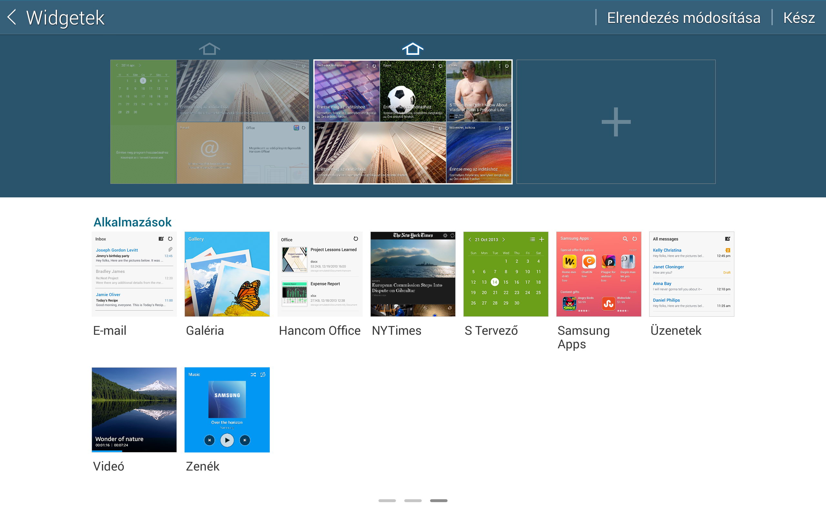Viewport: 826px width, 516px height.
Task: Tap the Gallery title in Galéria preview
Action: [x=196, y=239]
